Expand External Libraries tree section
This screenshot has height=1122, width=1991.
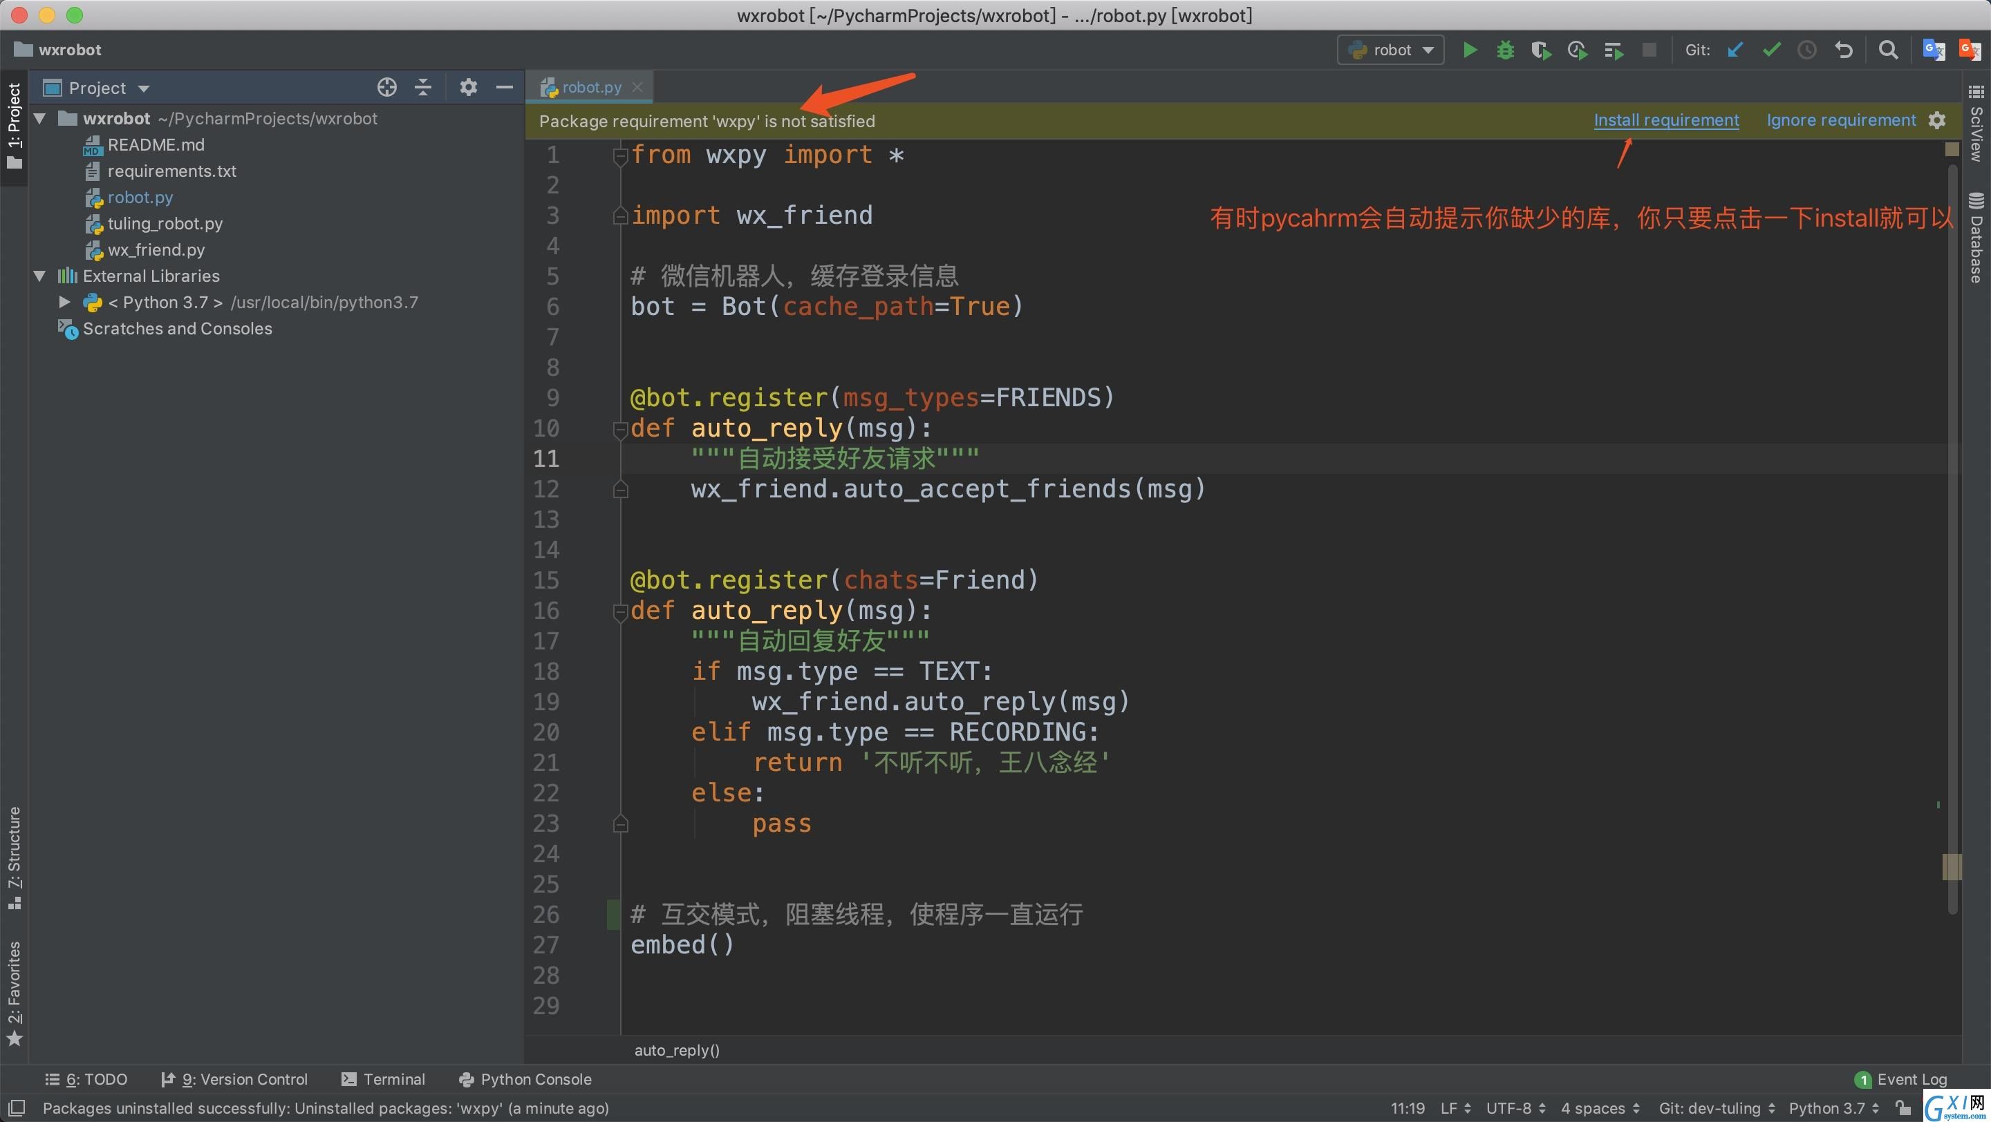click(39, 275)
